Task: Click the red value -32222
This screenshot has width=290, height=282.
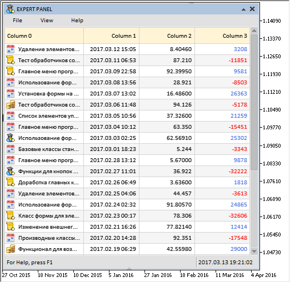Action: tap(238, 172)
